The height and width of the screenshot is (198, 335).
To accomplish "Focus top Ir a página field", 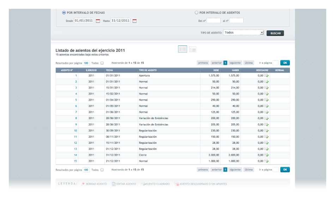I will 276,63.
